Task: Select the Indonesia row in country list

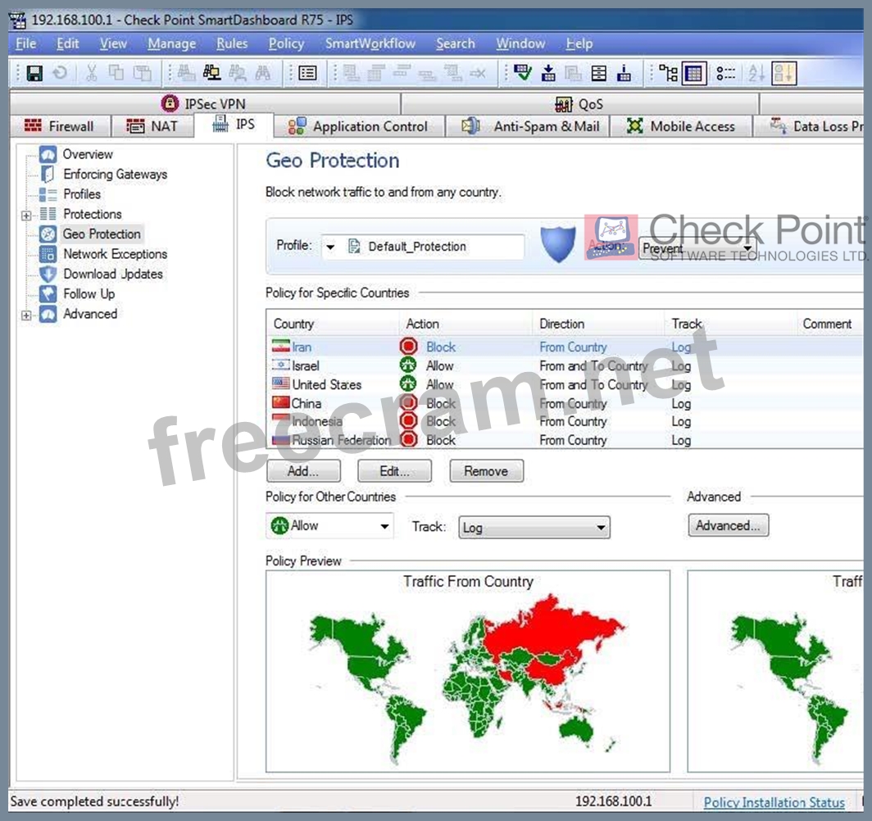Action: point(565,421)
